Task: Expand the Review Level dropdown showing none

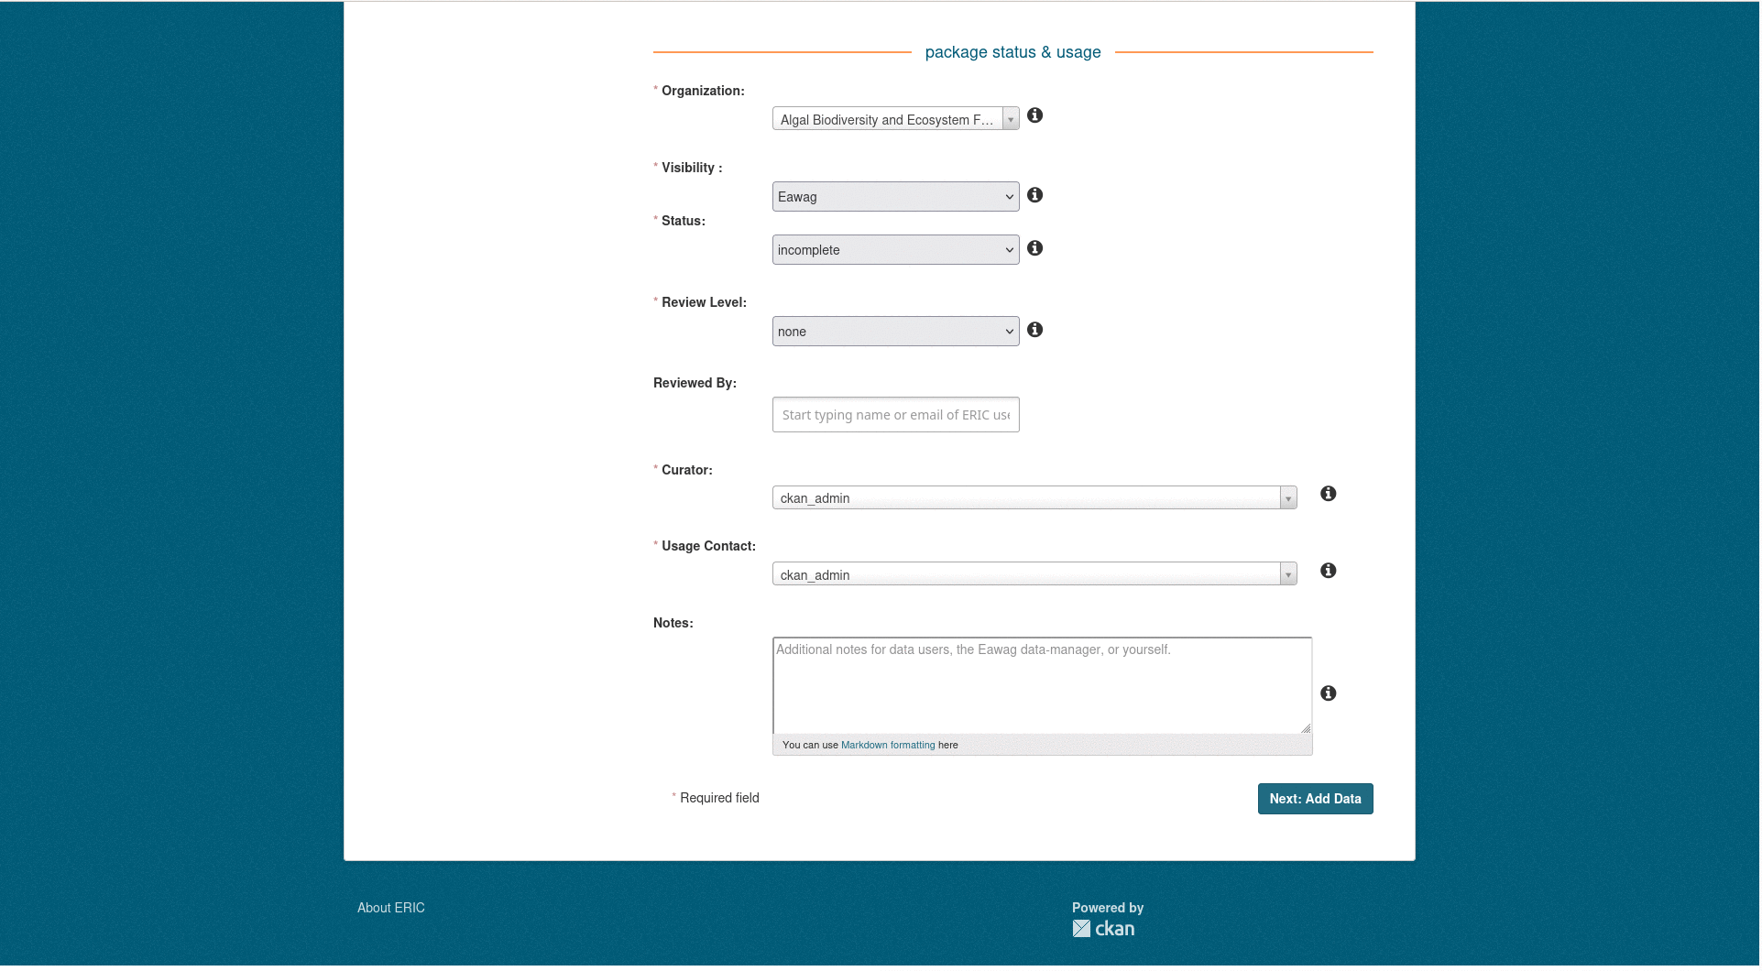Action: tap(895, 332)
